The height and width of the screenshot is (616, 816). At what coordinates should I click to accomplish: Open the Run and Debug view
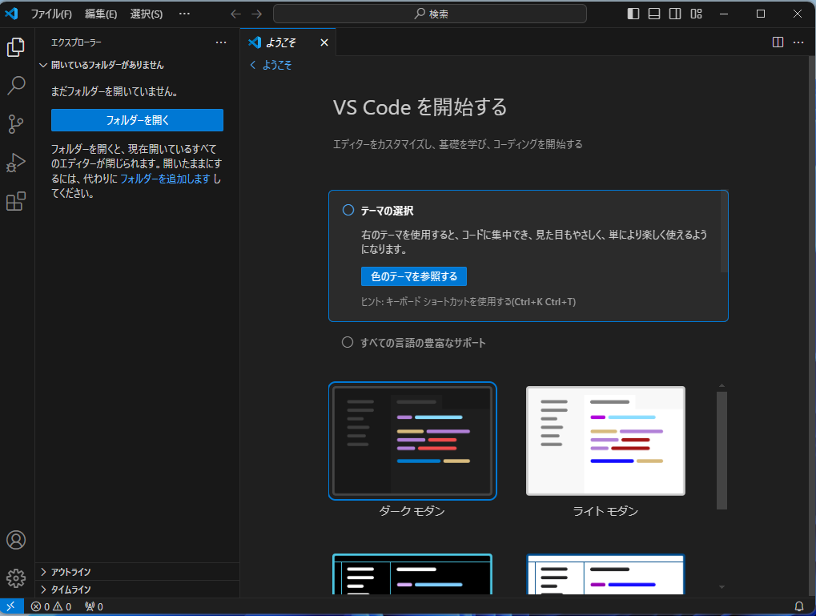(x=16, y=163)
